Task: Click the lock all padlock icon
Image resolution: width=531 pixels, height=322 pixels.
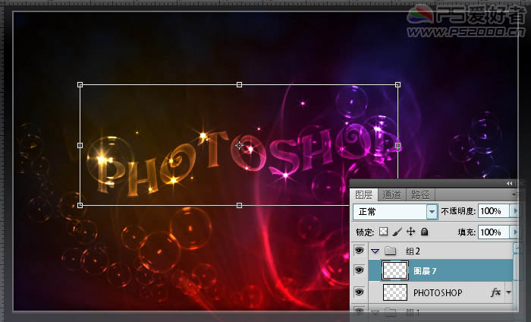Action: click(x=424, y=232)
